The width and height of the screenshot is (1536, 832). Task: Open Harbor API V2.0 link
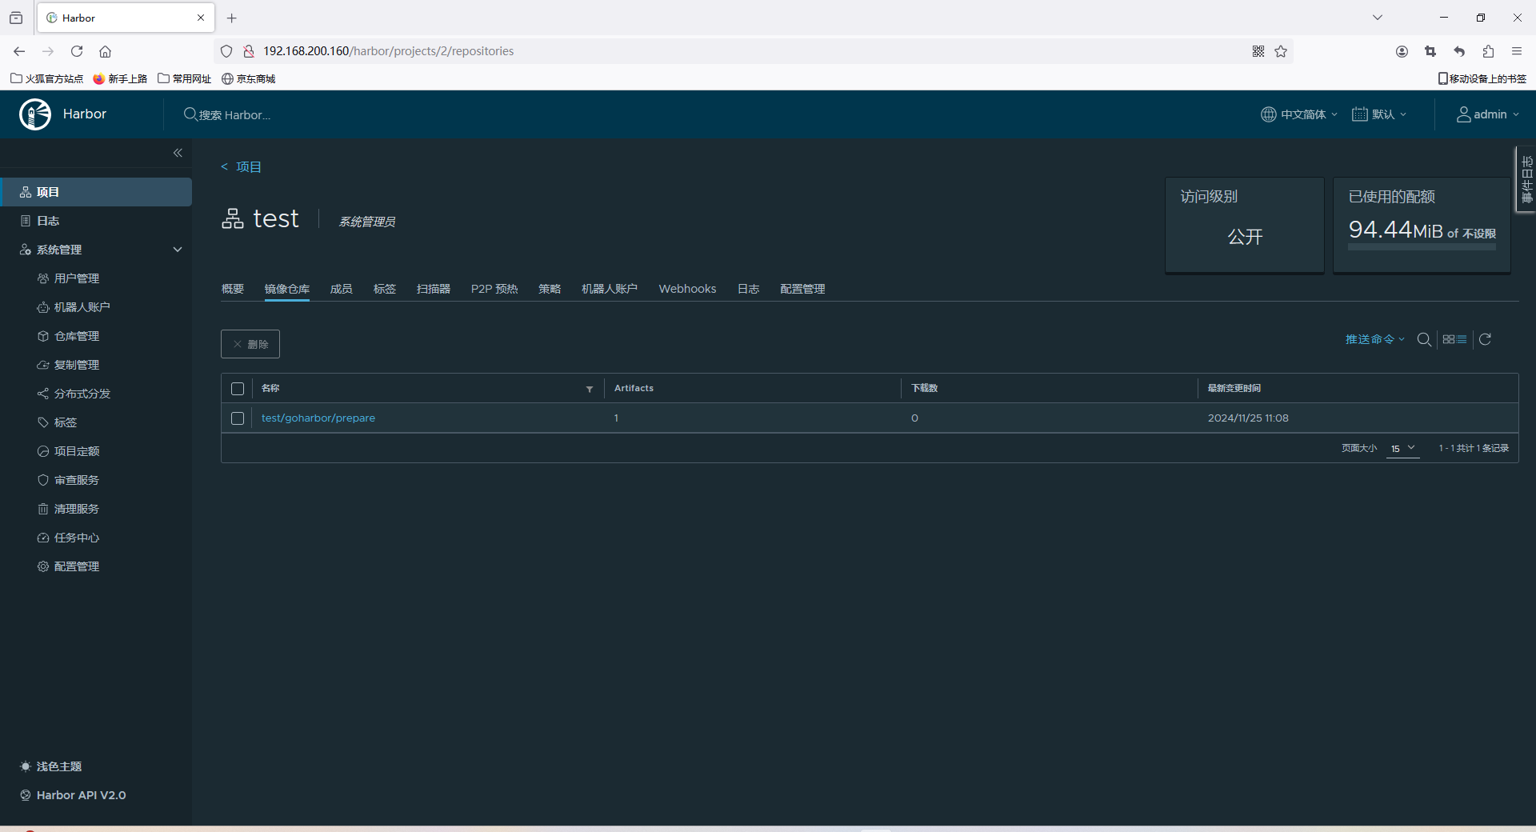click(x=73, y=795)
